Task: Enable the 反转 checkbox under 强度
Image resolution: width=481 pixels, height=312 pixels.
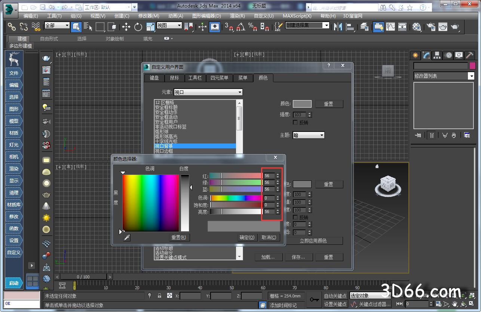Action: pyautogui.click(x=295, y=123)
